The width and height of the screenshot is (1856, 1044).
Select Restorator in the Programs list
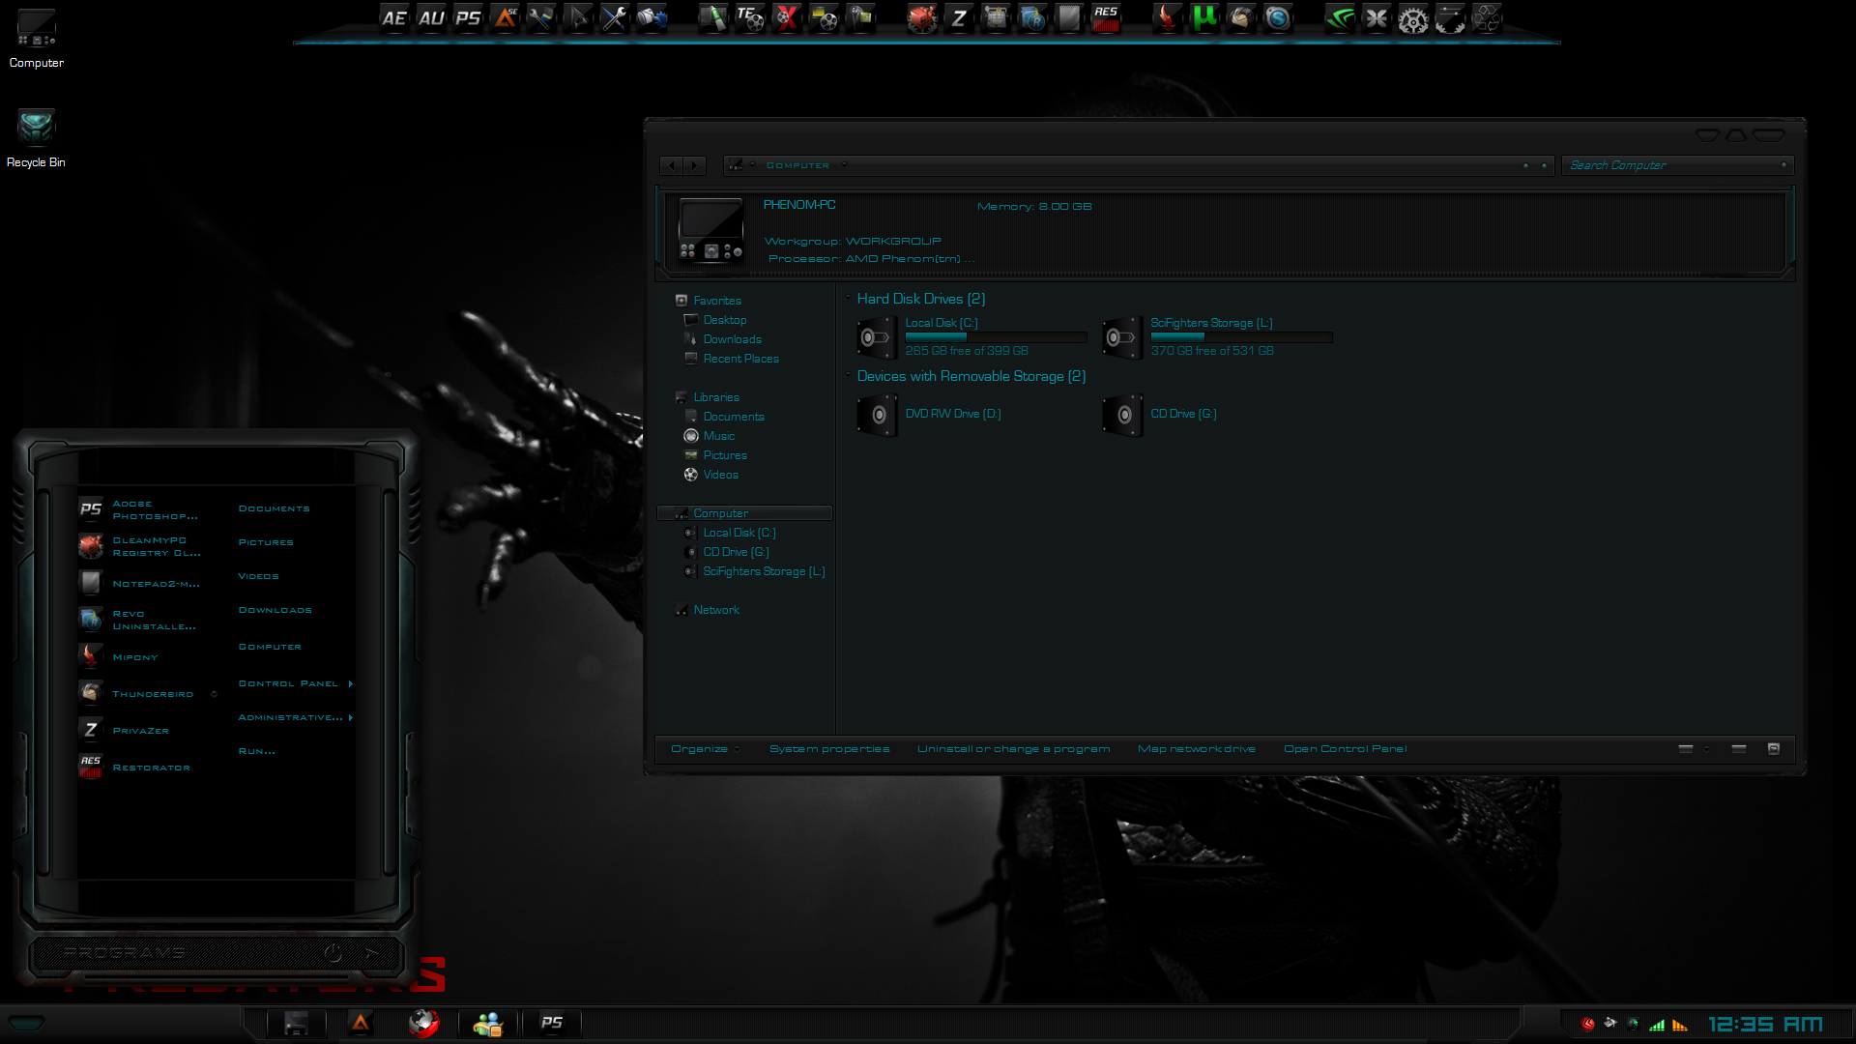(151, 767)
